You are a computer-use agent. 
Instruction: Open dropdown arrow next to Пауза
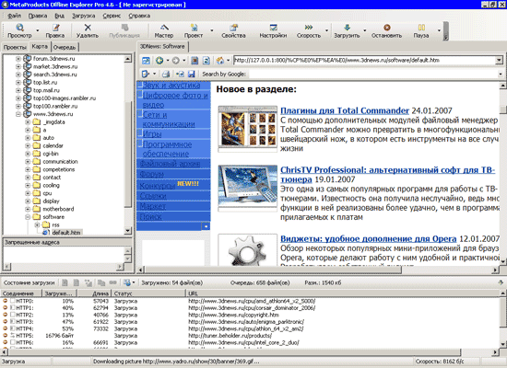click(439, 30)
